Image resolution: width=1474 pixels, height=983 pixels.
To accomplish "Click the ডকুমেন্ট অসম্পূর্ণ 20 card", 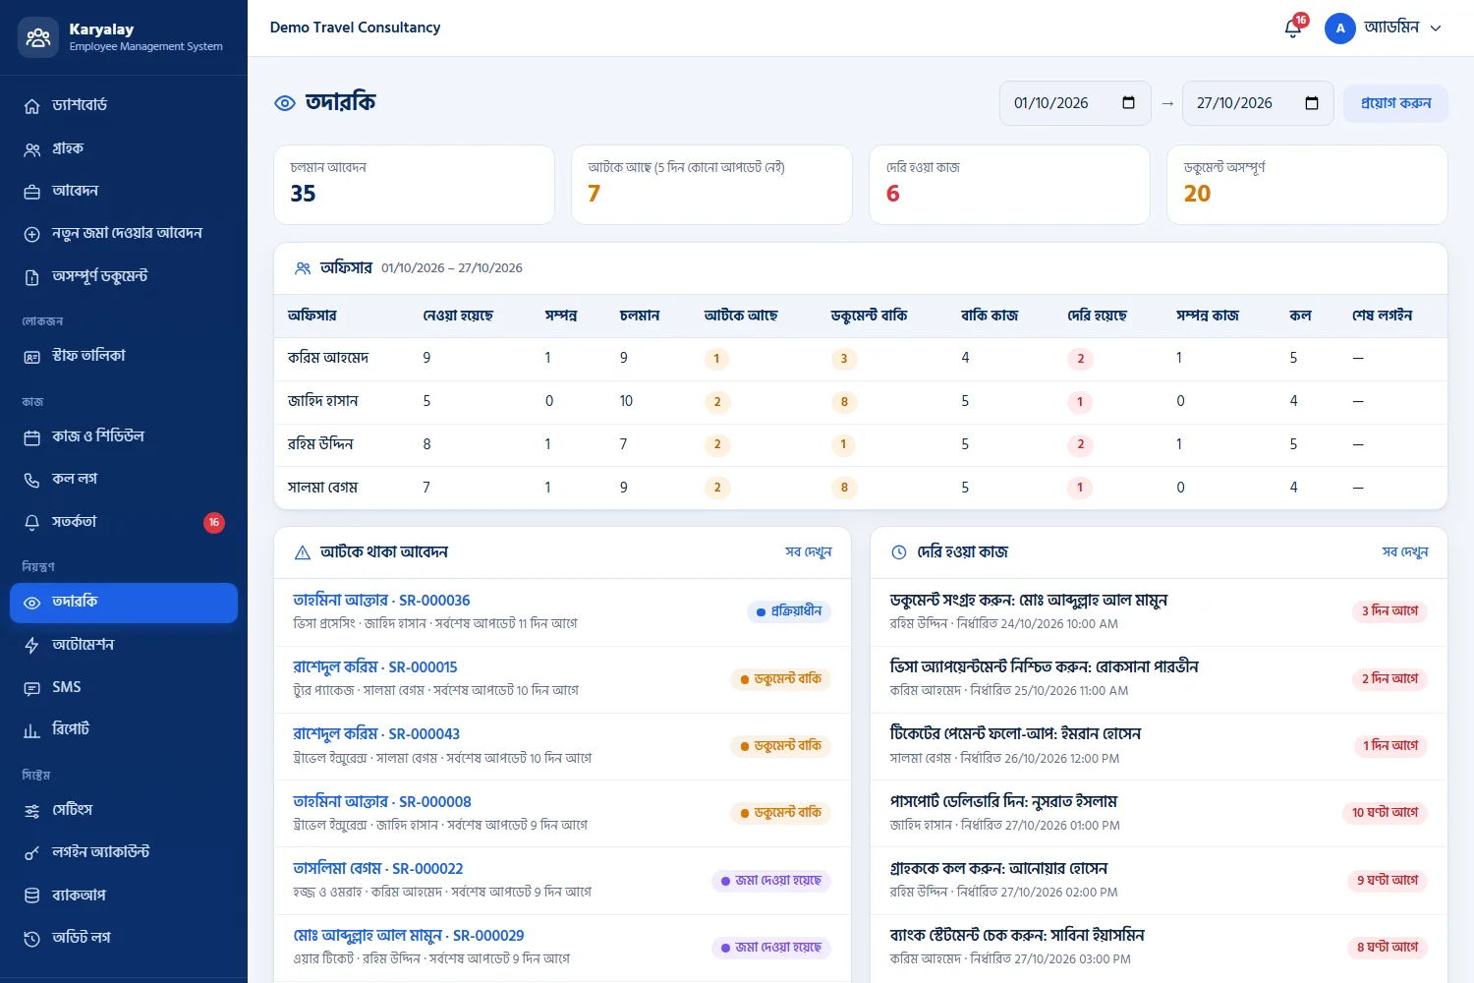I will (x=1307, y=185).
